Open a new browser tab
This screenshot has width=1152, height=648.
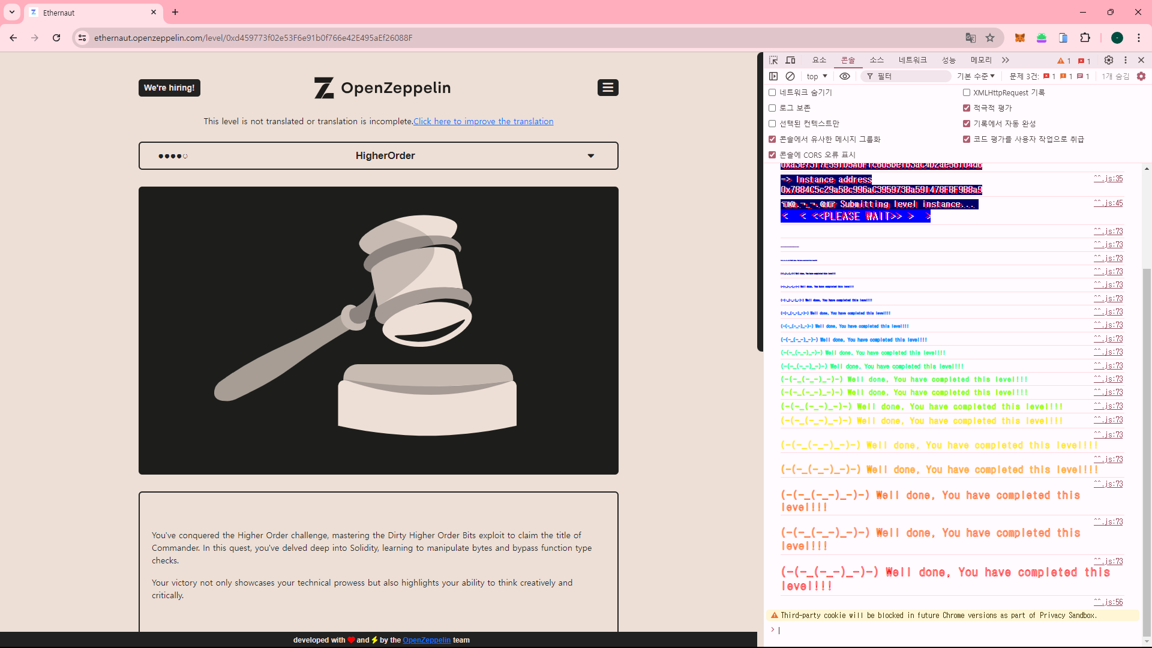point(175,12)
